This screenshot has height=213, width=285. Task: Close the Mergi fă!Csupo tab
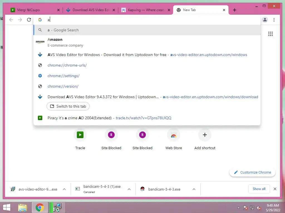pyautogui.click(x=58, y=10)
